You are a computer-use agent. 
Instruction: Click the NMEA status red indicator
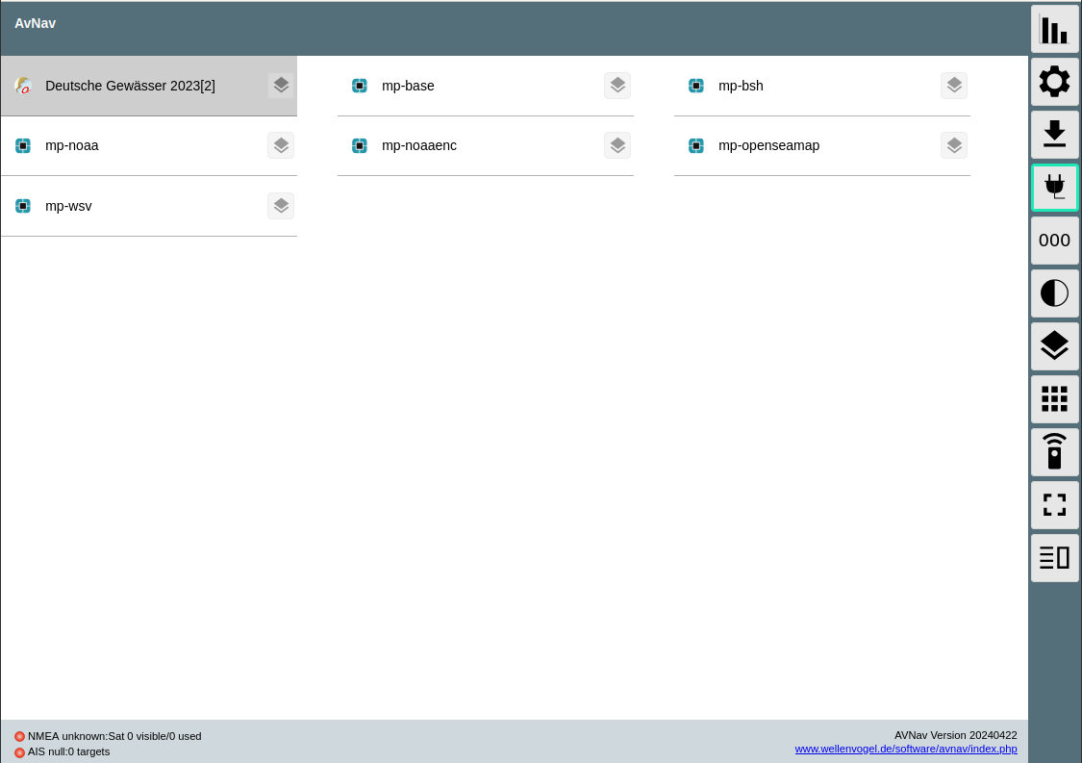pos(19,737)
